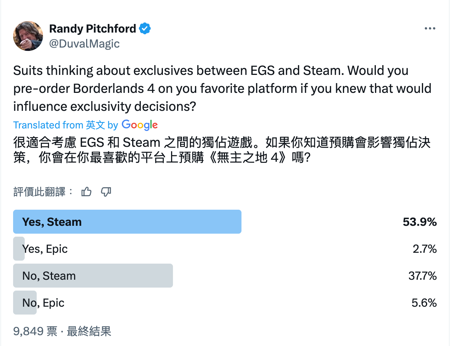The image size is (450, 346).
Task: Click Randy Pitchford's profile avatar
Action: click(28, 36)
